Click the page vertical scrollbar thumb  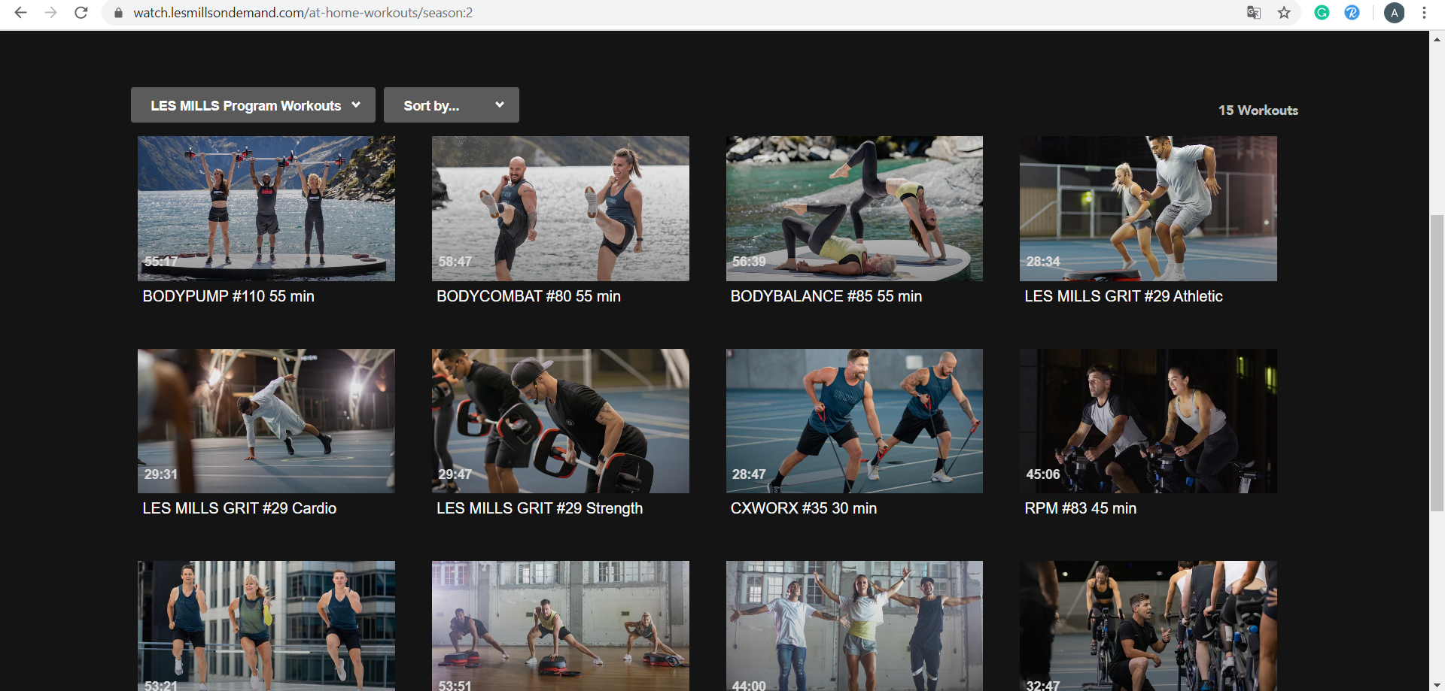click(1437, 362)
